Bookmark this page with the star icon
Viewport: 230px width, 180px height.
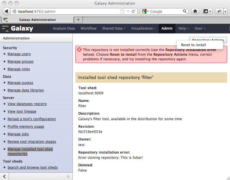pos(122,11)
